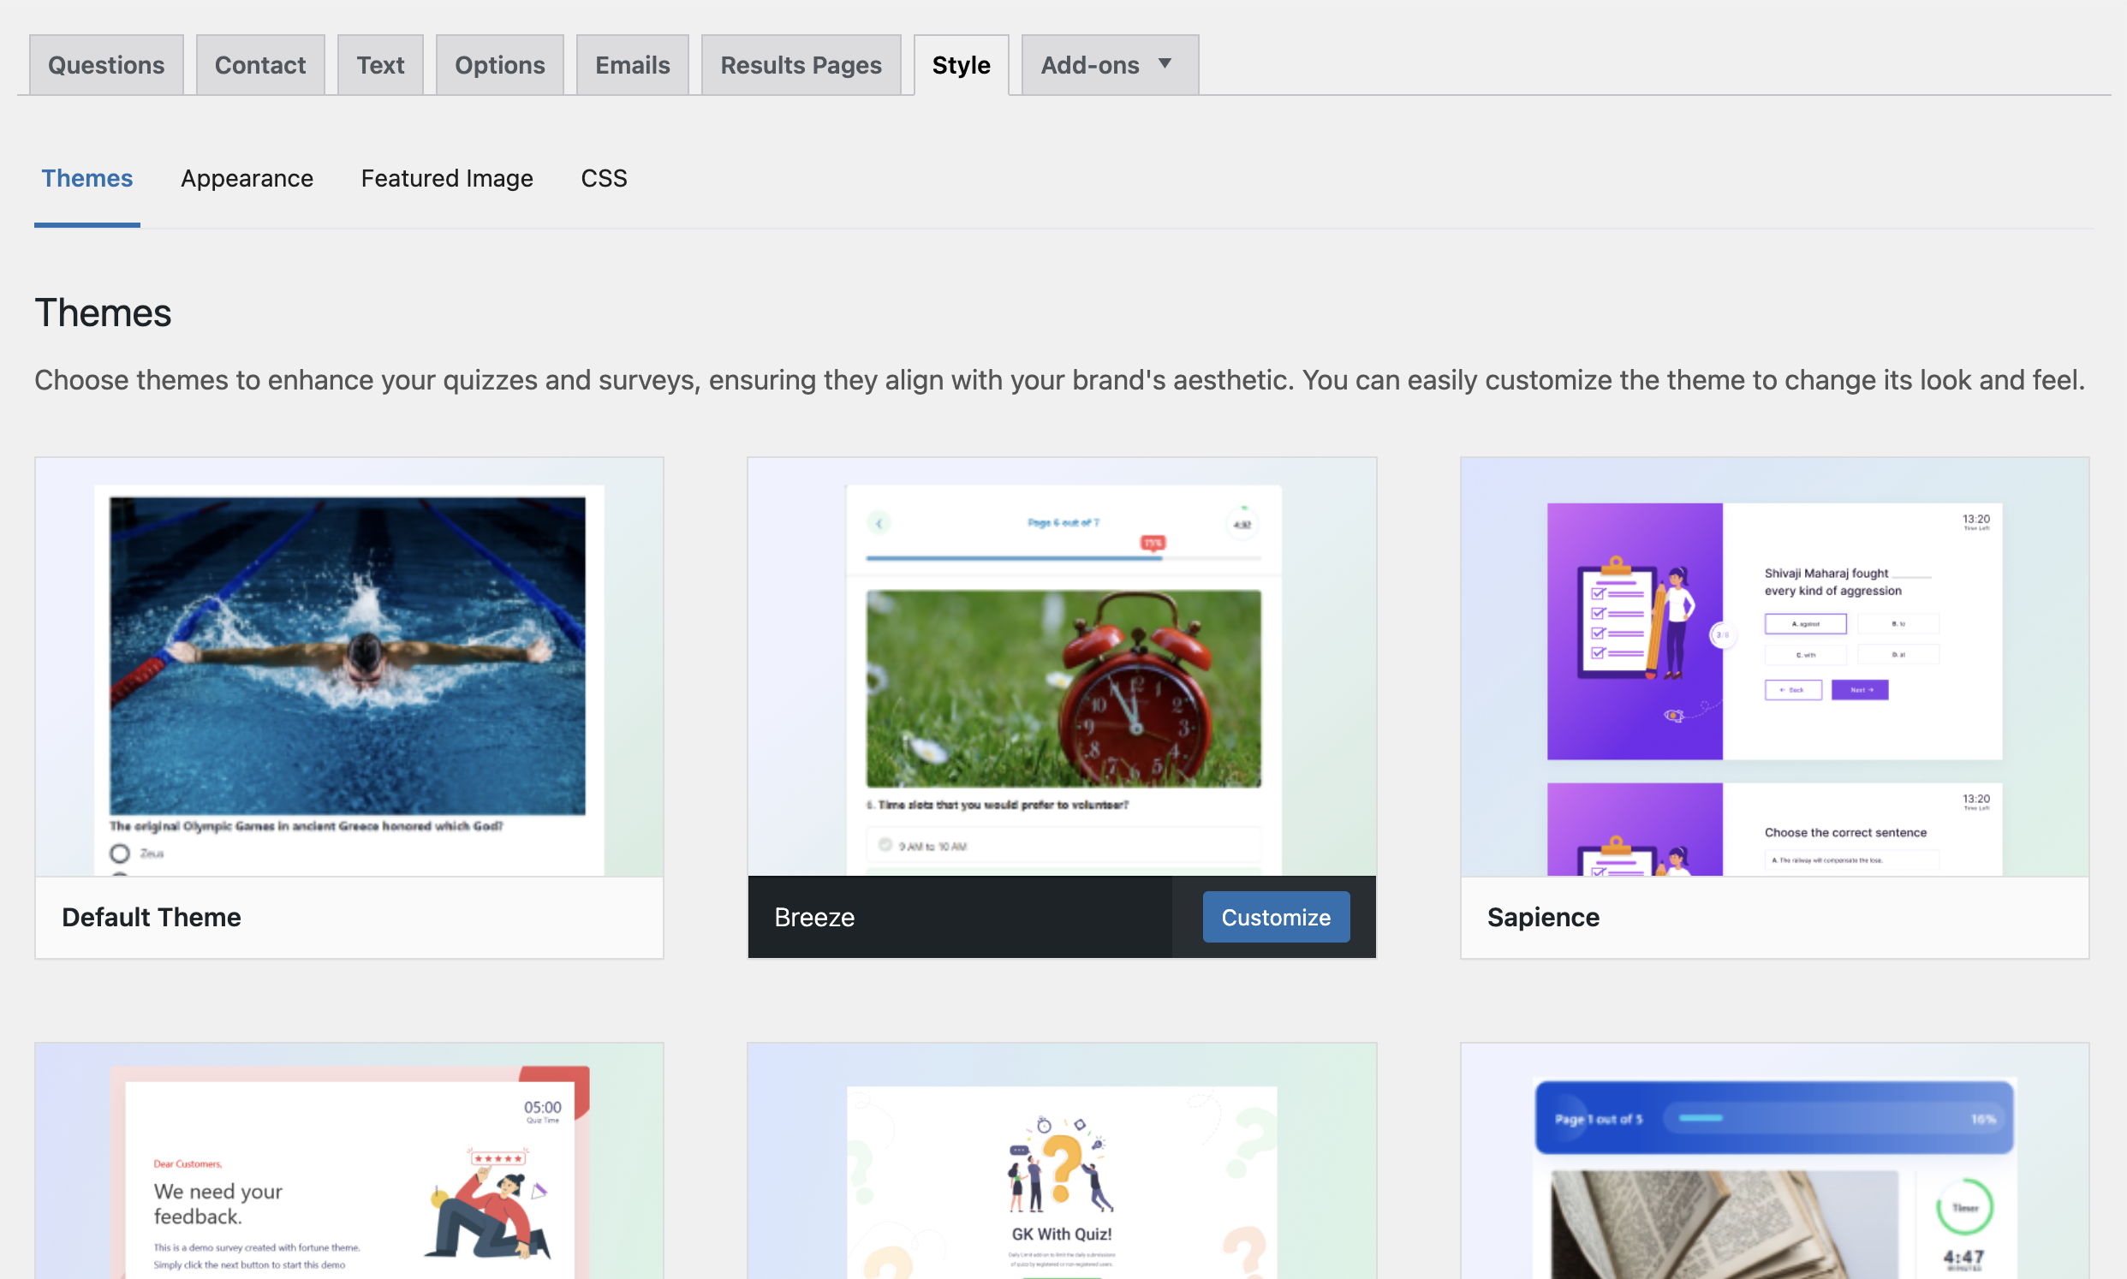Open the CSS sub-tab
This screenshot has width=2127, height=1279.
click(604, 178)
